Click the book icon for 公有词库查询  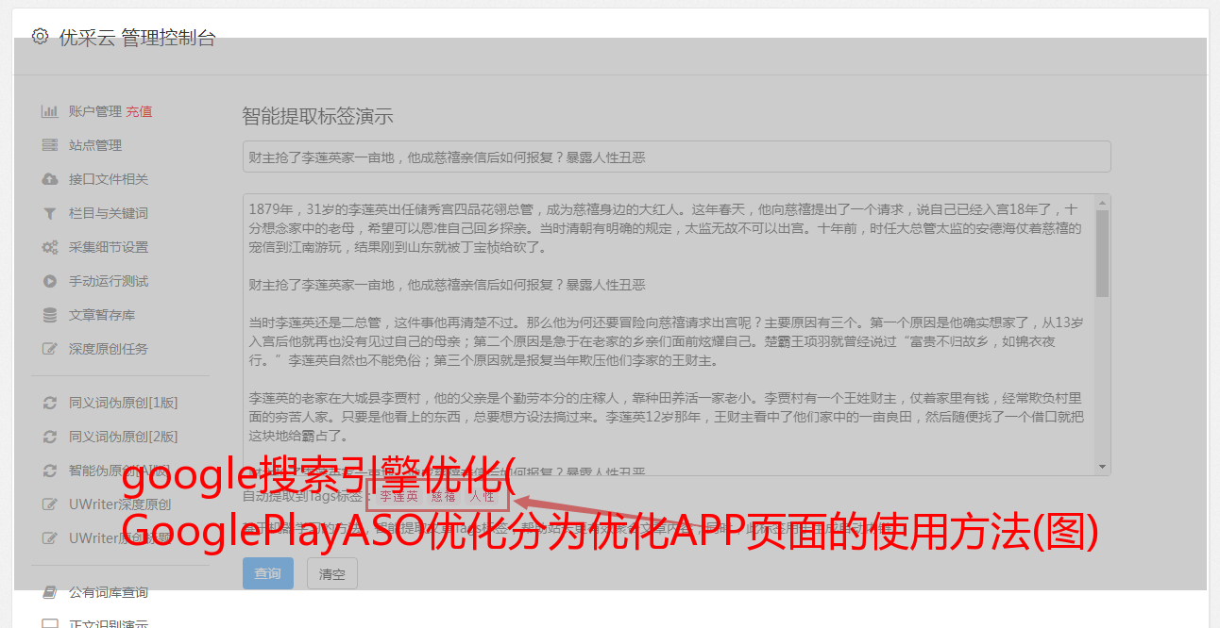[x=50, y=592]
